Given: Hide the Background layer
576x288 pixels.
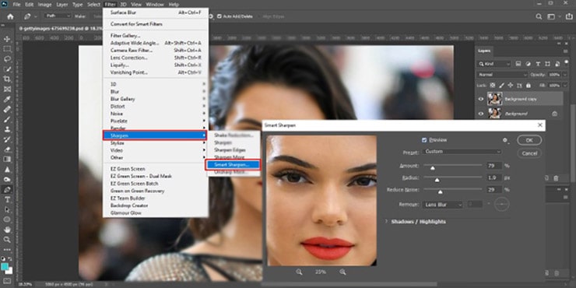Looking at the screenshot, I should point(481,114).
